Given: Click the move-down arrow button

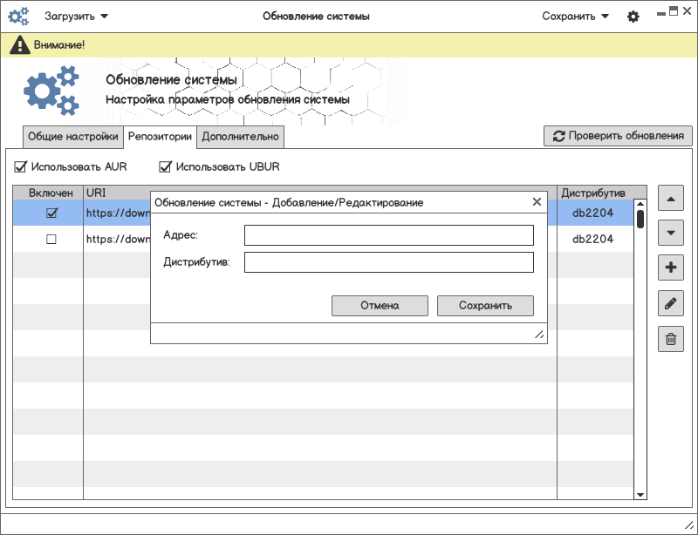Looking at the screenshot, I should coord(670,234).
